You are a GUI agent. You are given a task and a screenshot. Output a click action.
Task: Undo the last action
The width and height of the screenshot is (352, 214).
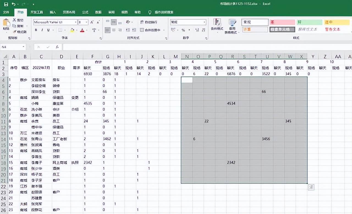(x=13, y=4)
